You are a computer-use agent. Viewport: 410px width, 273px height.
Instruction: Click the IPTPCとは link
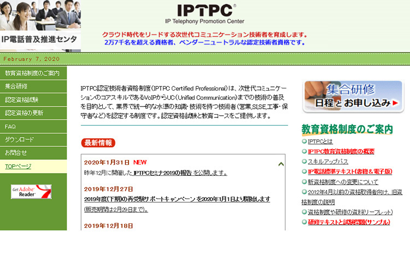click(x=320, y=141)
